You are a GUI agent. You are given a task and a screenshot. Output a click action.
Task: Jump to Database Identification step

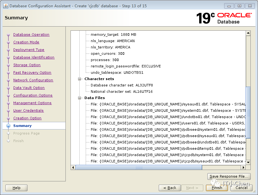[34, 57]
